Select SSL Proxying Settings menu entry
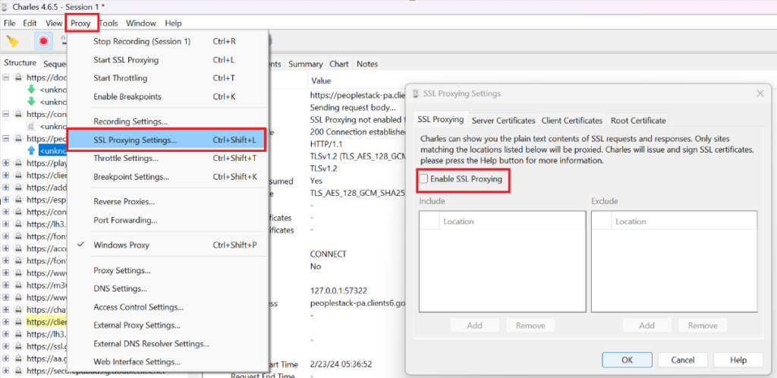777x378 pixels. click(x=168, y=140)
